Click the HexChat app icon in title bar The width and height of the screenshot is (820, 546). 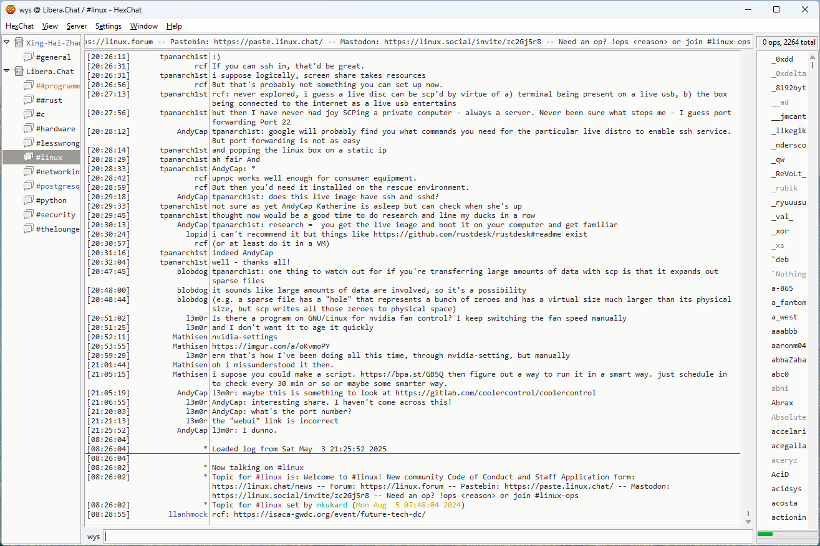(11, 9)
